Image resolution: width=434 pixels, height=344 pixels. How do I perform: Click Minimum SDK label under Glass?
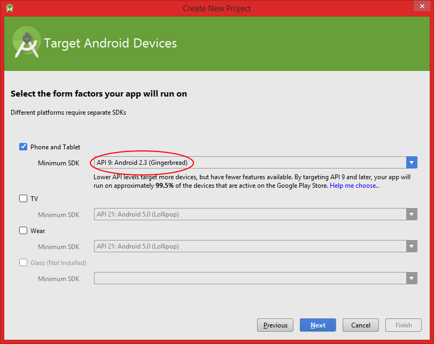(58, 278)
